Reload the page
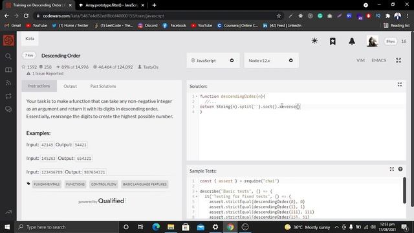 26,16
